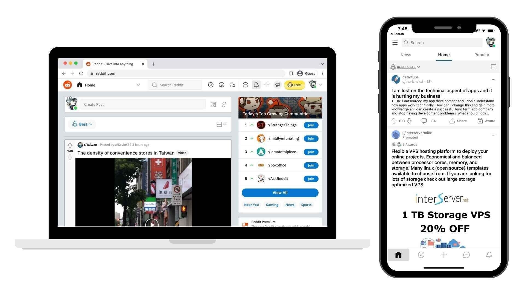Viewport: 525px width, 295px height.
Task: Click the create post image attachment icon
Action: 213,104
